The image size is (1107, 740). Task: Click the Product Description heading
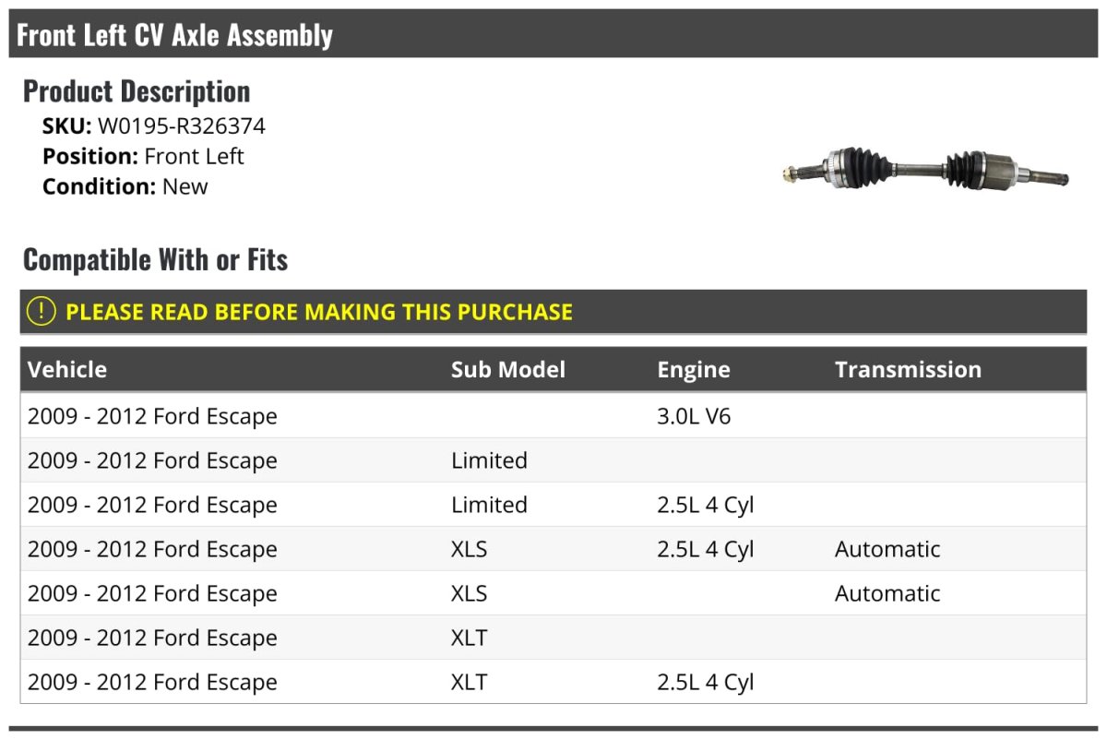point(137,91)
